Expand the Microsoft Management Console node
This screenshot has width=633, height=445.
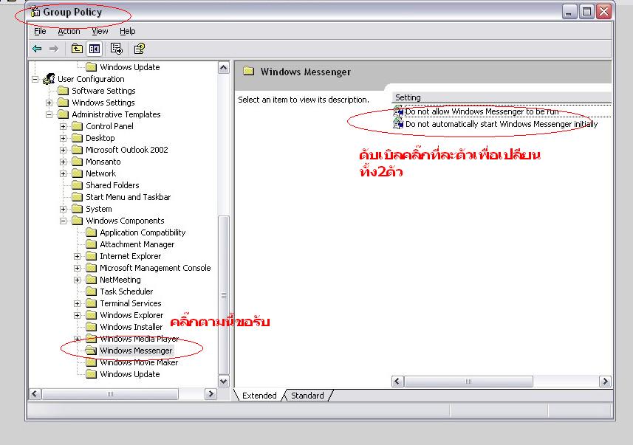(x=77, y=268)
